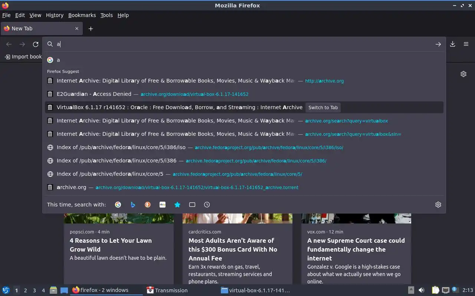Click firefox - 2 windows taskbar button
The height and width of the screenshot is (296, 475).
(x=107, y=290)
